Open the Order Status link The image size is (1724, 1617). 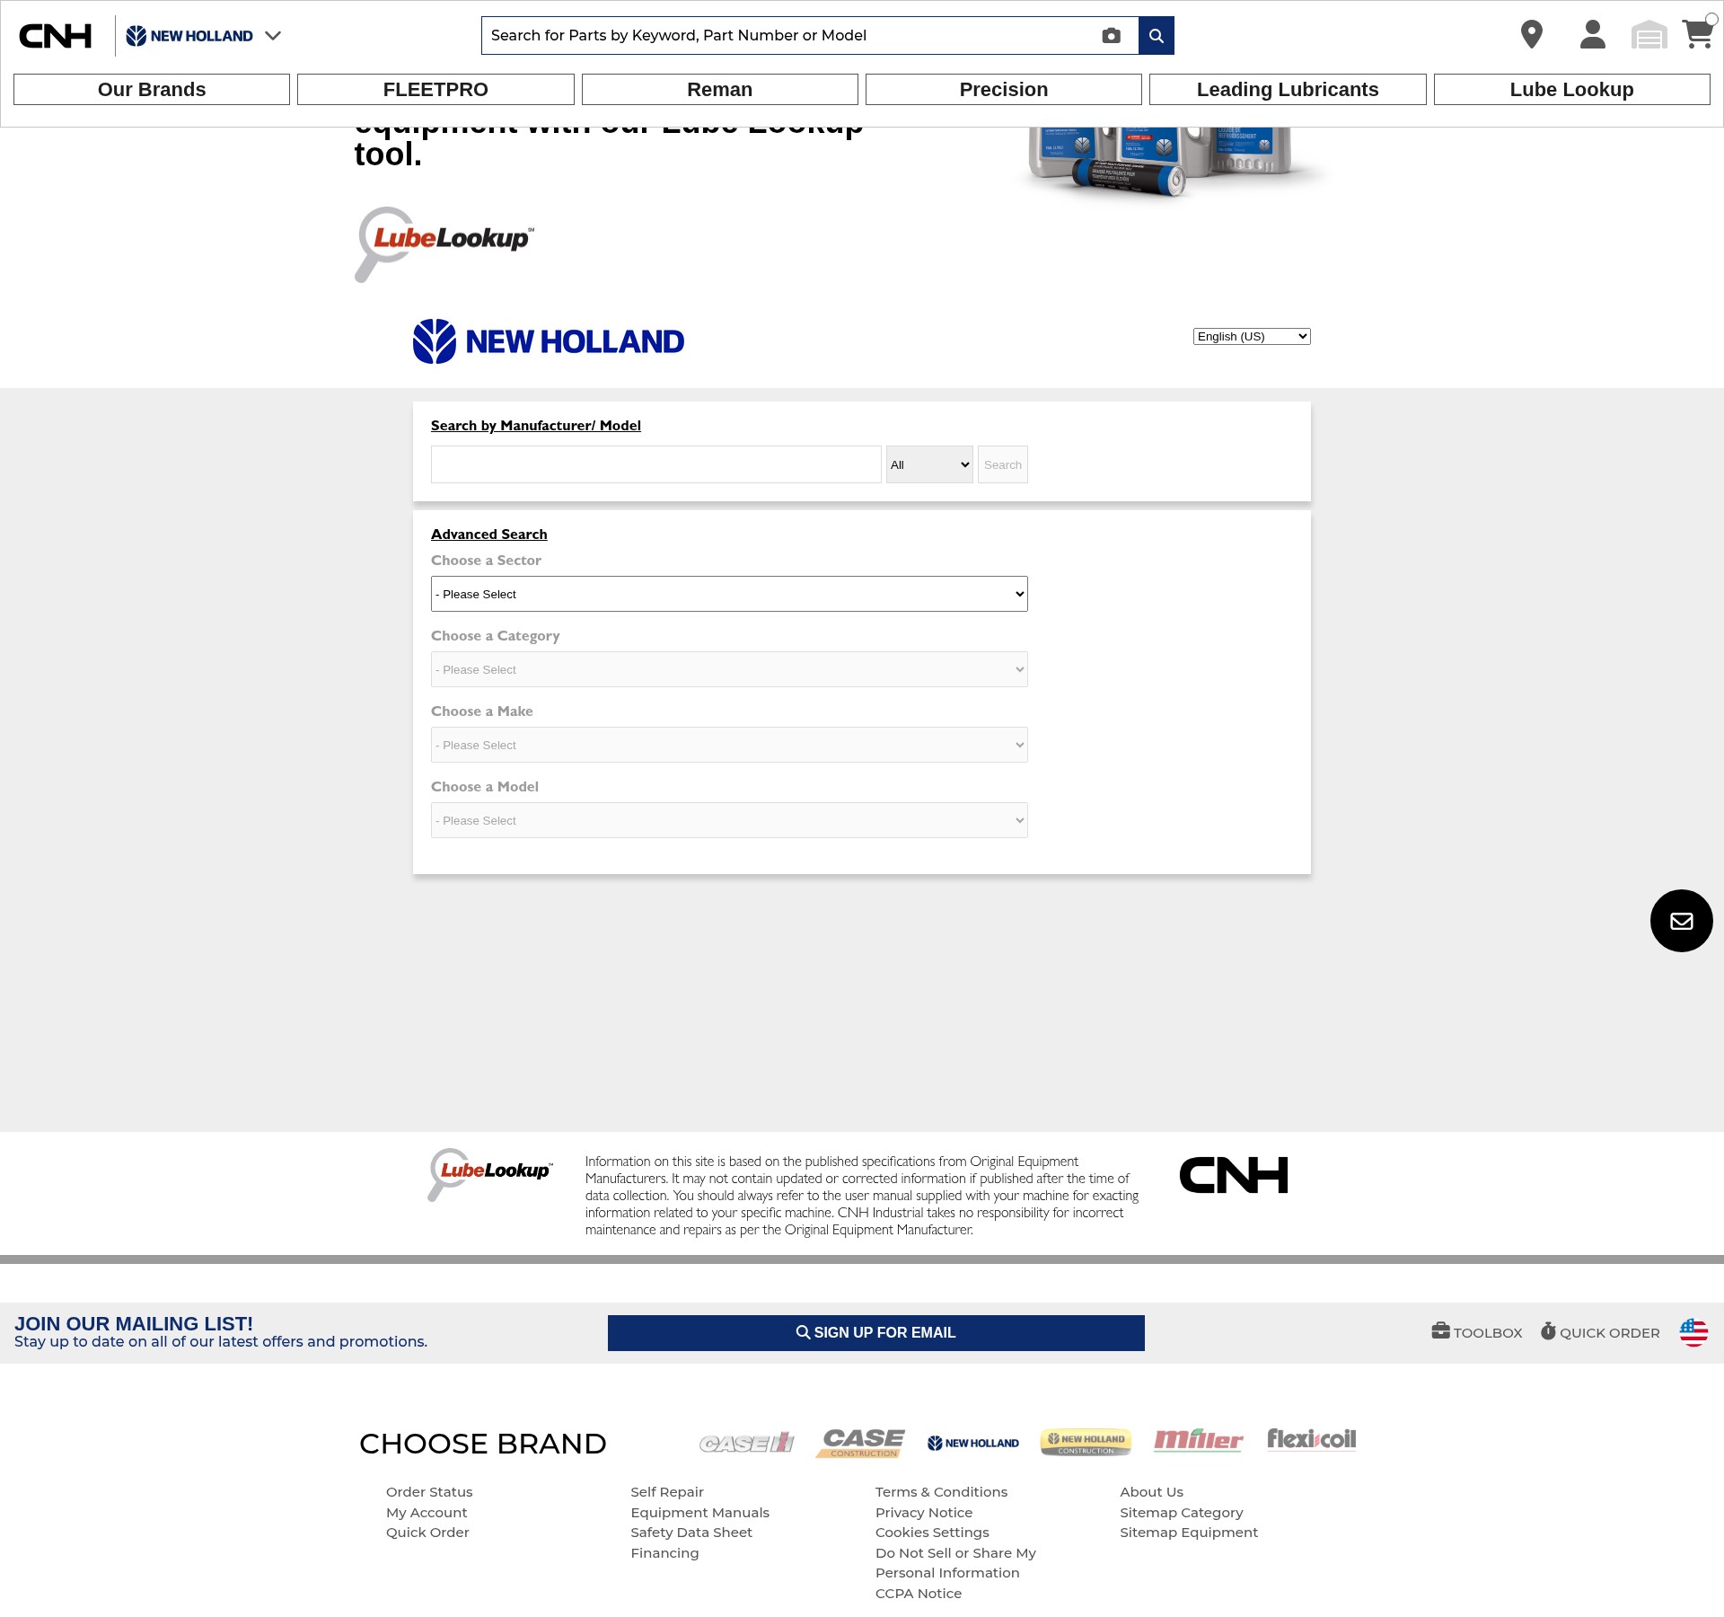click(429, 1492)
